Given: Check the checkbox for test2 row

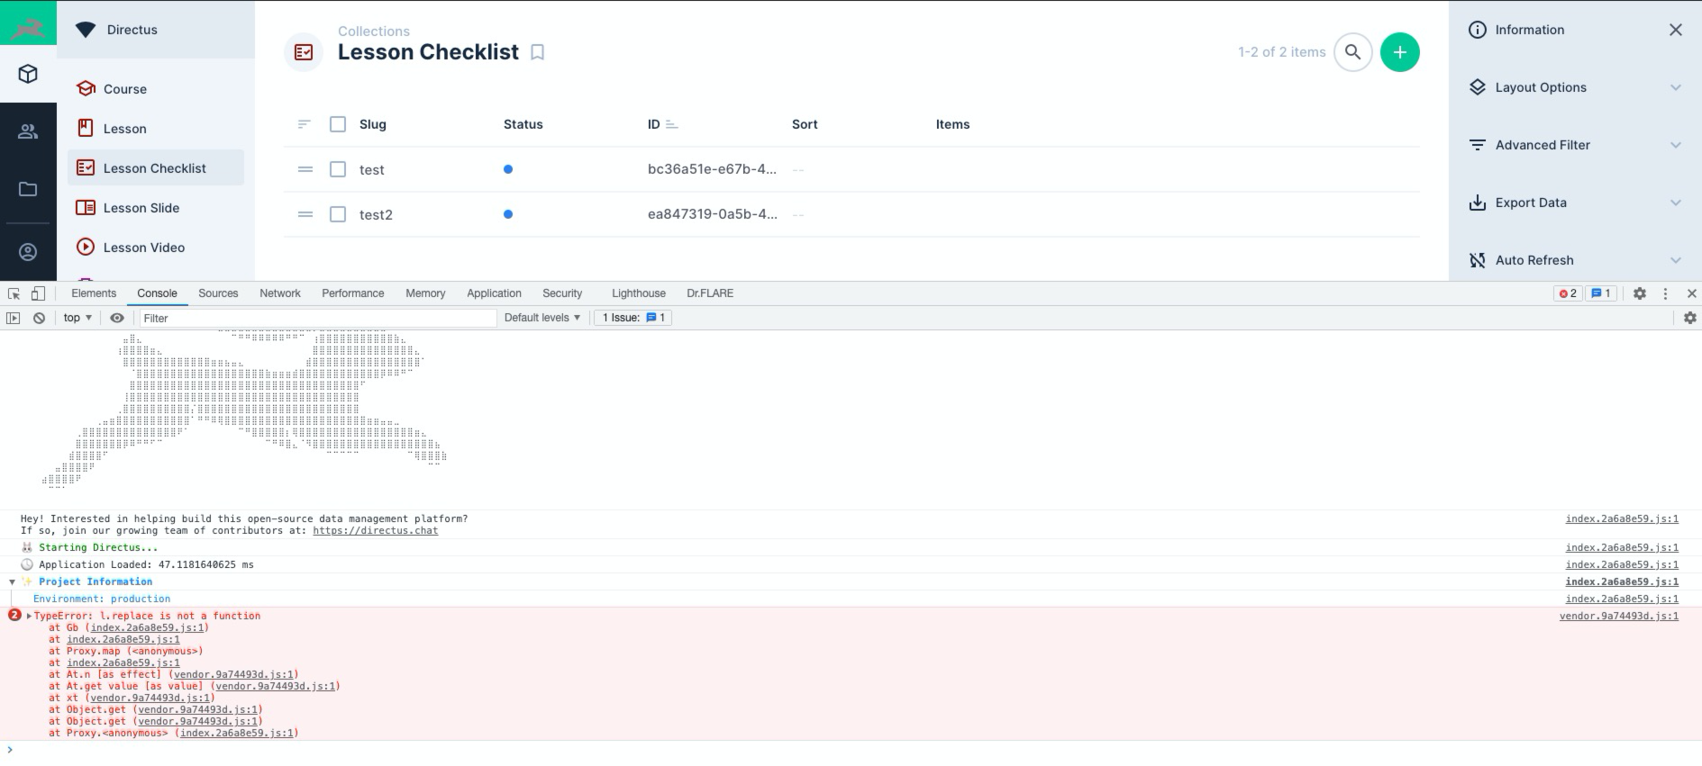Looking at the screenshot, I should [338, 214].
